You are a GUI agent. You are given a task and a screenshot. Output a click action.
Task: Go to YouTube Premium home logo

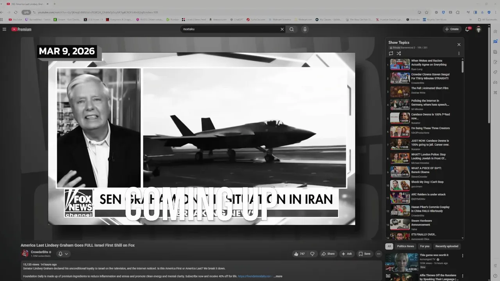click(21, 29)
